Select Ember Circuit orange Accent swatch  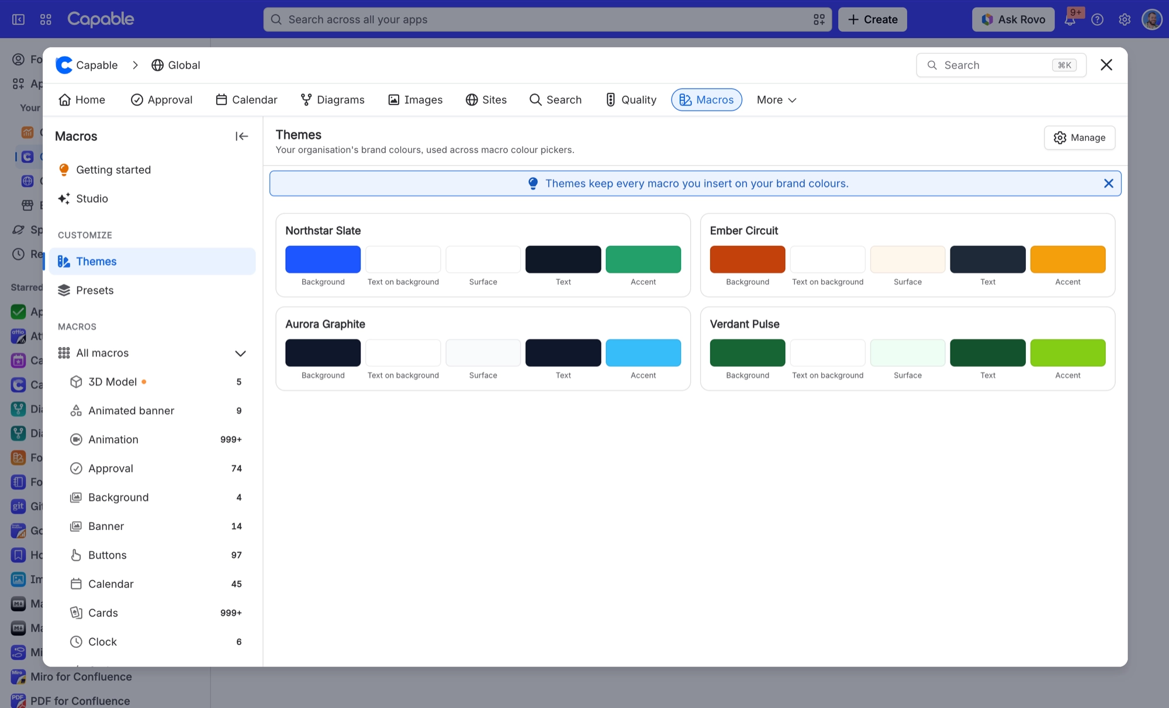click(1068, 259)
